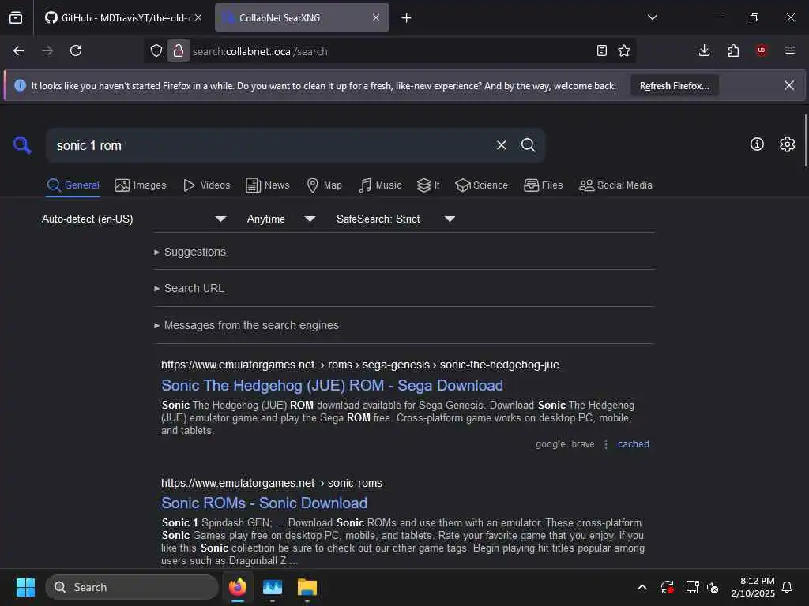809x606 pixels.
Task: Bookmark this page with the star
Action: (x=624, y=51)
